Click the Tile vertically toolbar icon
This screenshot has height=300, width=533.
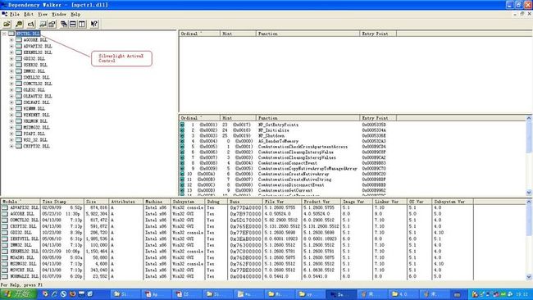(x=82, y=24)
